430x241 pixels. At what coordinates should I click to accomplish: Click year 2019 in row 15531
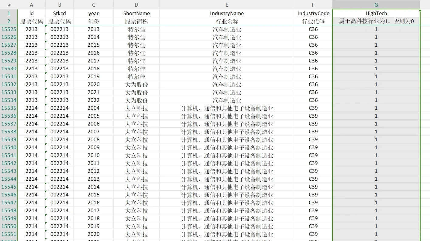pyautogui.click(x=93, y=76)
